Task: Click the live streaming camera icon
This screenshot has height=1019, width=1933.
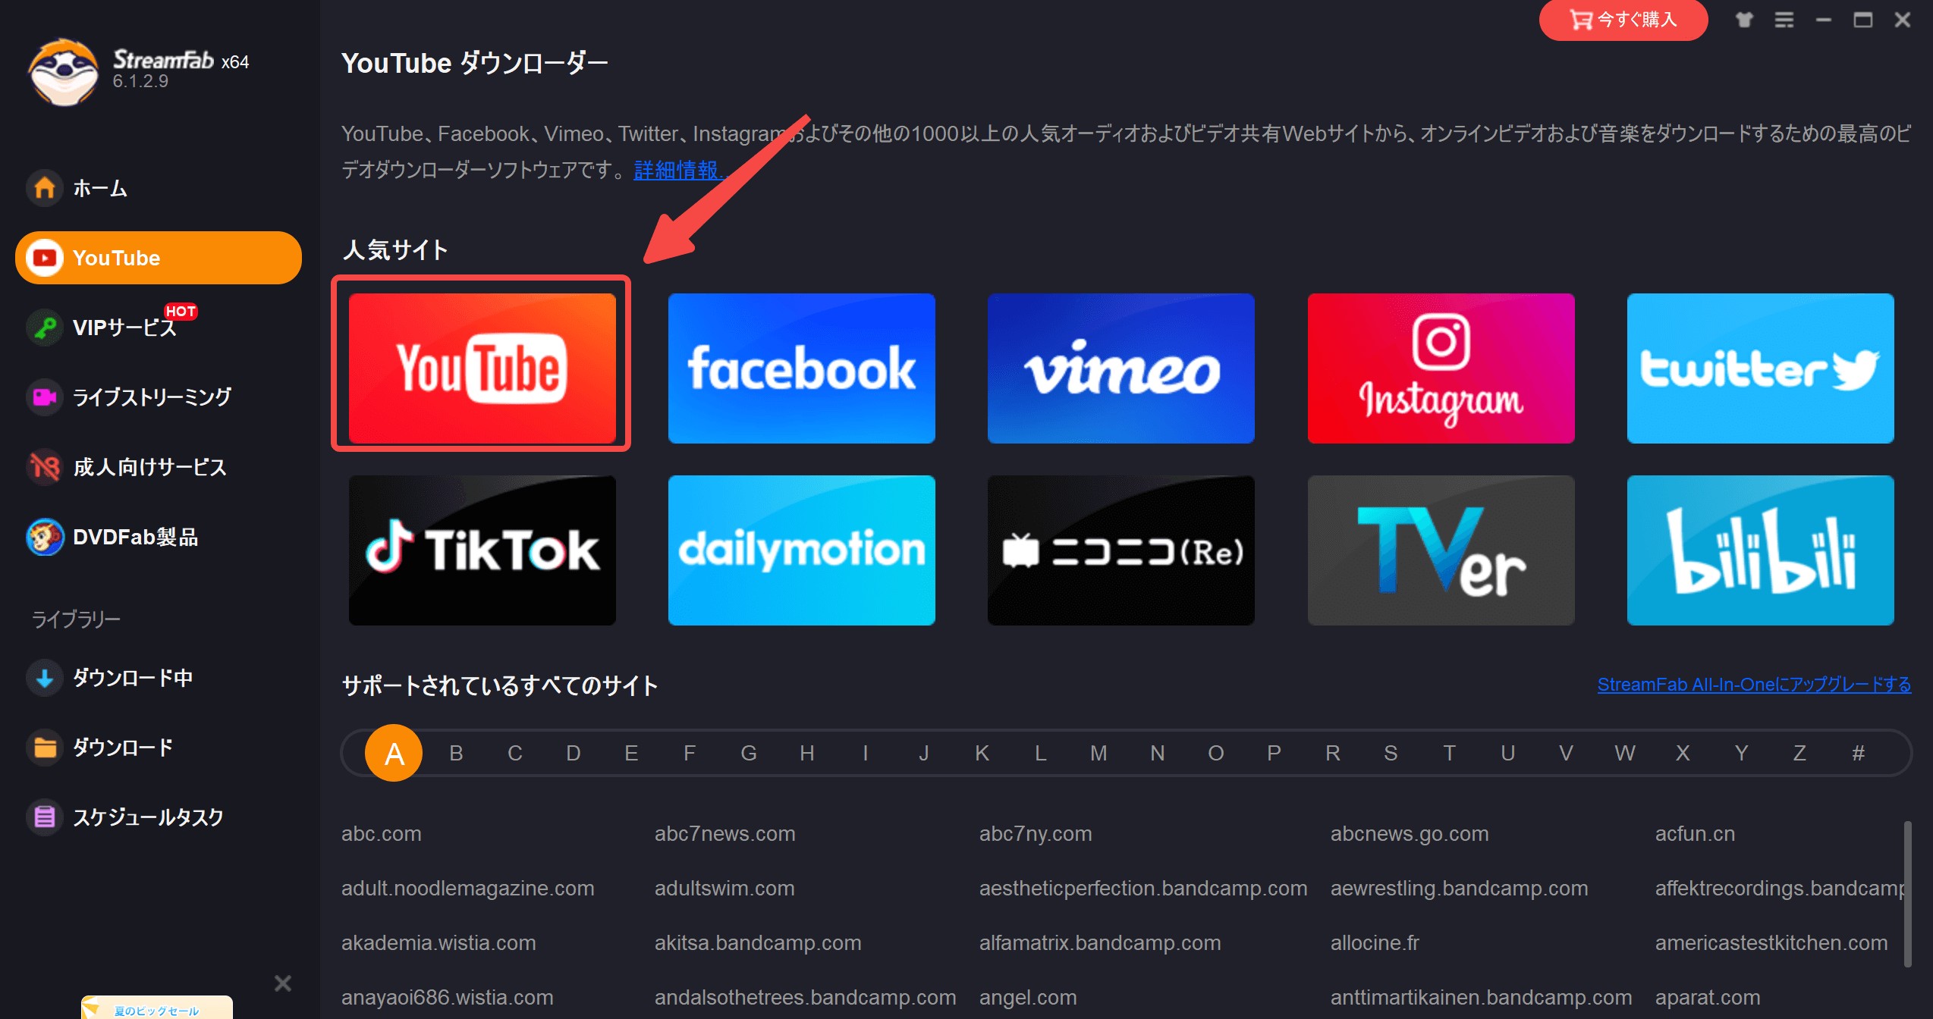Action: tap(45, 397)
